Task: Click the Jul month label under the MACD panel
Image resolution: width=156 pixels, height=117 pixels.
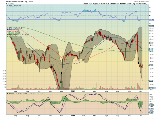Action: [x=140, y=116]
